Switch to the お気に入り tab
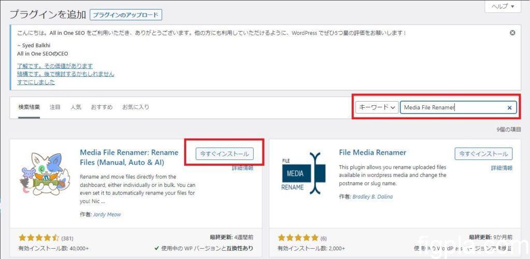This screenshot has height=259, width=530. [x=136, y=107]
